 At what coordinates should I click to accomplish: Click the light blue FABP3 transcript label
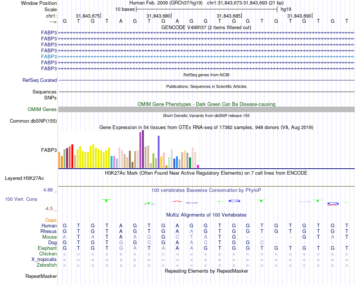(49, 56)
